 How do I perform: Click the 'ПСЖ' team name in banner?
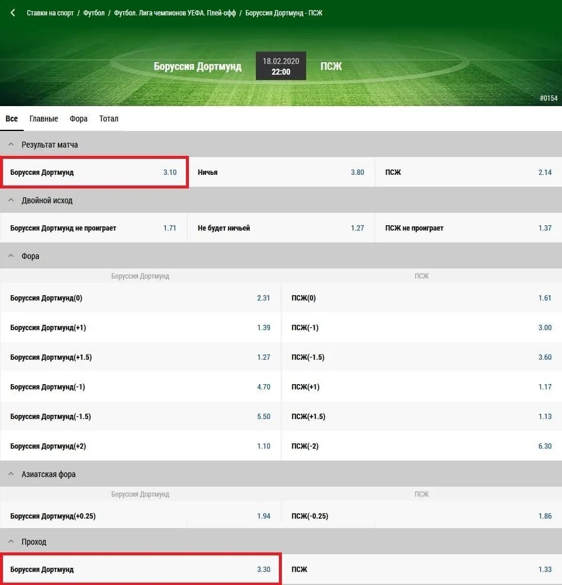(x=331, y=66)
